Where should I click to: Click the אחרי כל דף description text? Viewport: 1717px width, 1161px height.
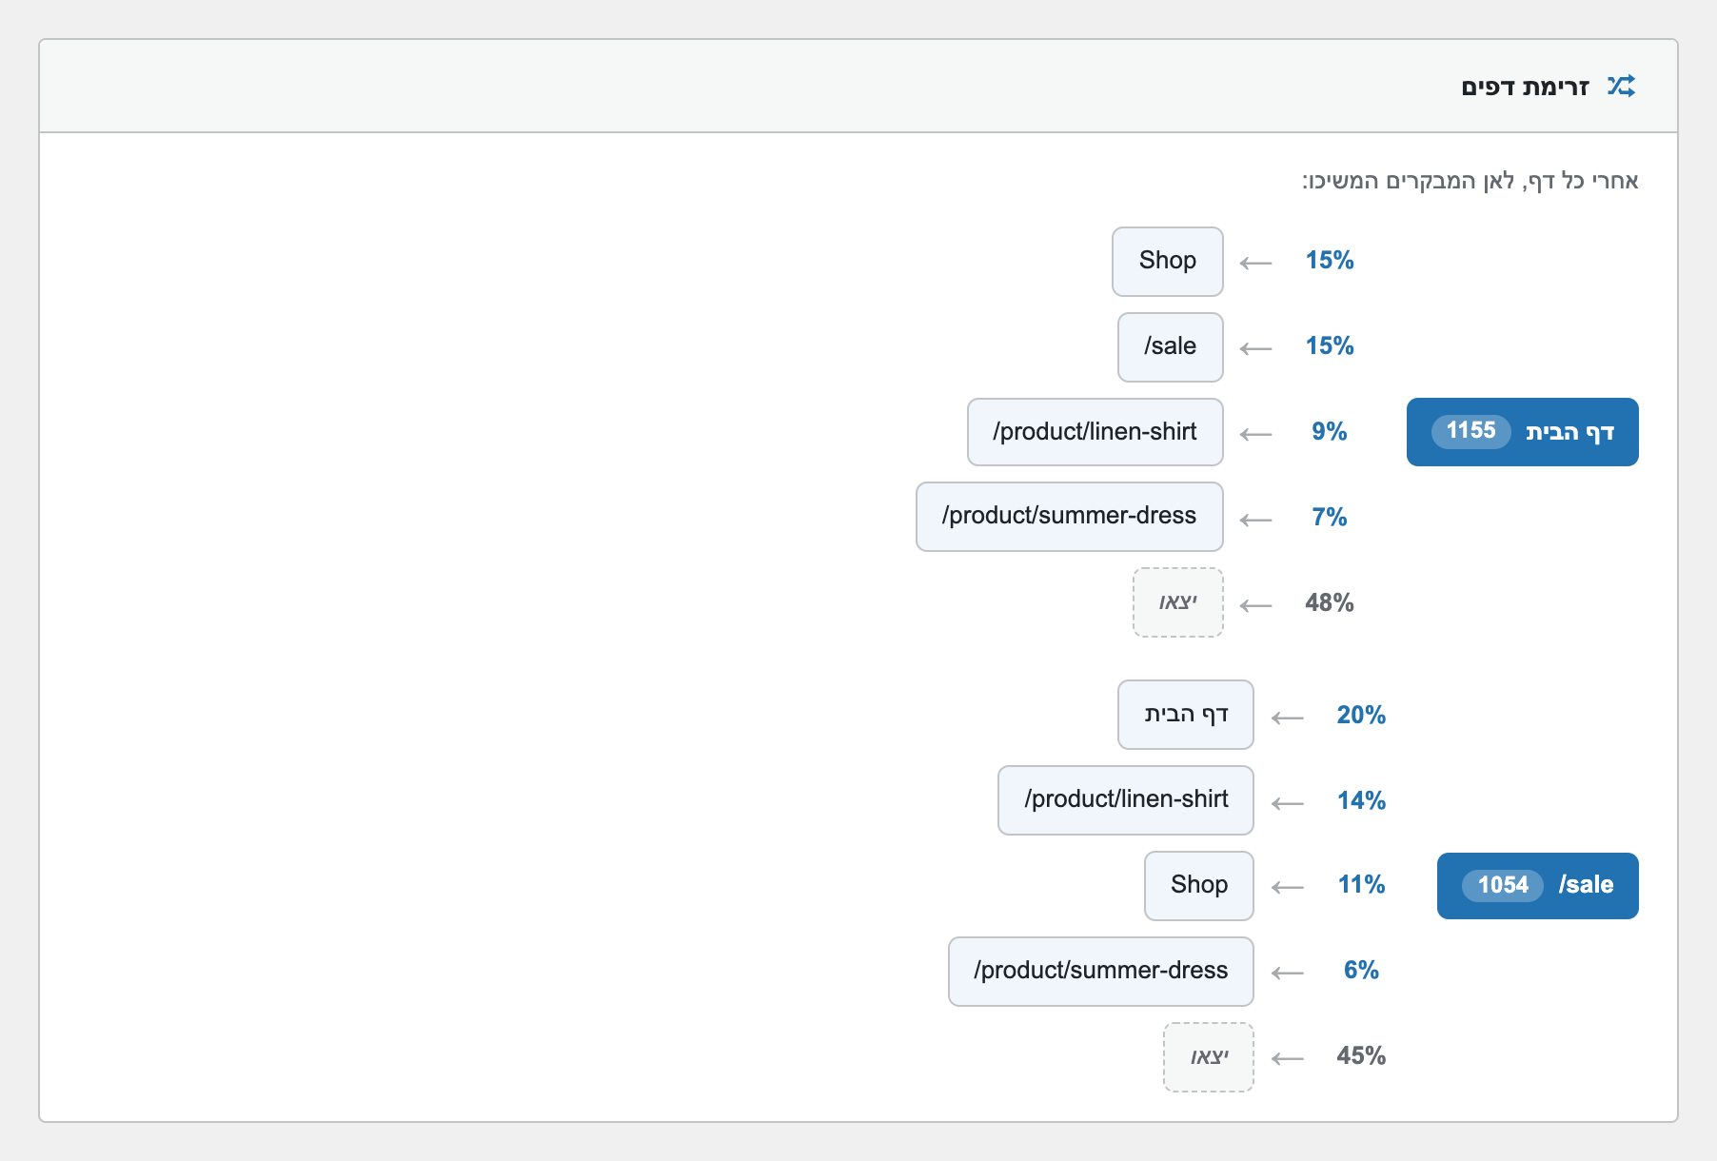tap(1470, 181)
